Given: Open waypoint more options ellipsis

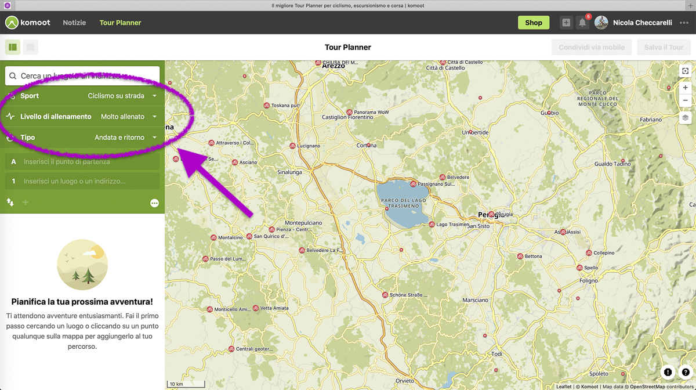Looking at the screenshot, I should tap(154, 203).
